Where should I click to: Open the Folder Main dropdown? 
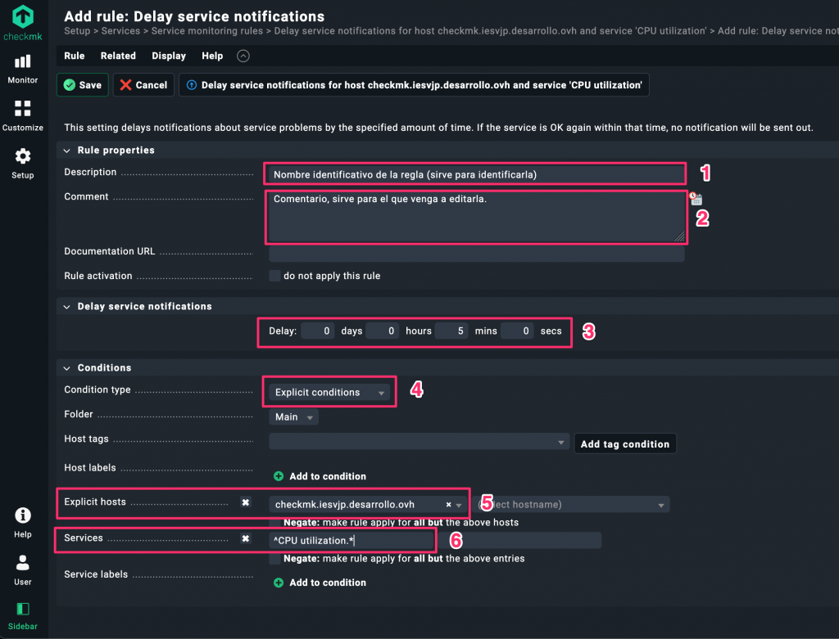click(293, 417)
